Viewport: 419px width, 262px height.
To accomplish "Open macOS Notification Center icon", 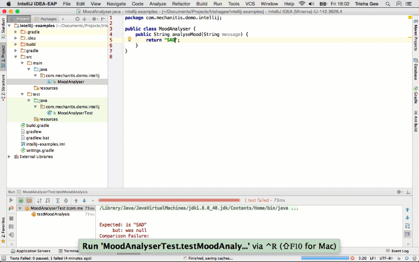I will tap(409, 4).
